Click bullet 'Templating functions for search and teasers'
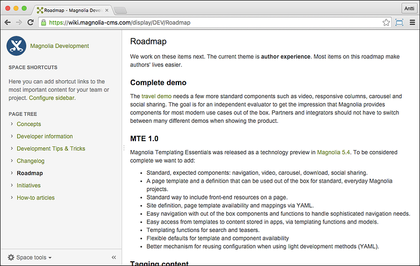Viewport: 420px width, 266px height. [x=203, y=230]
